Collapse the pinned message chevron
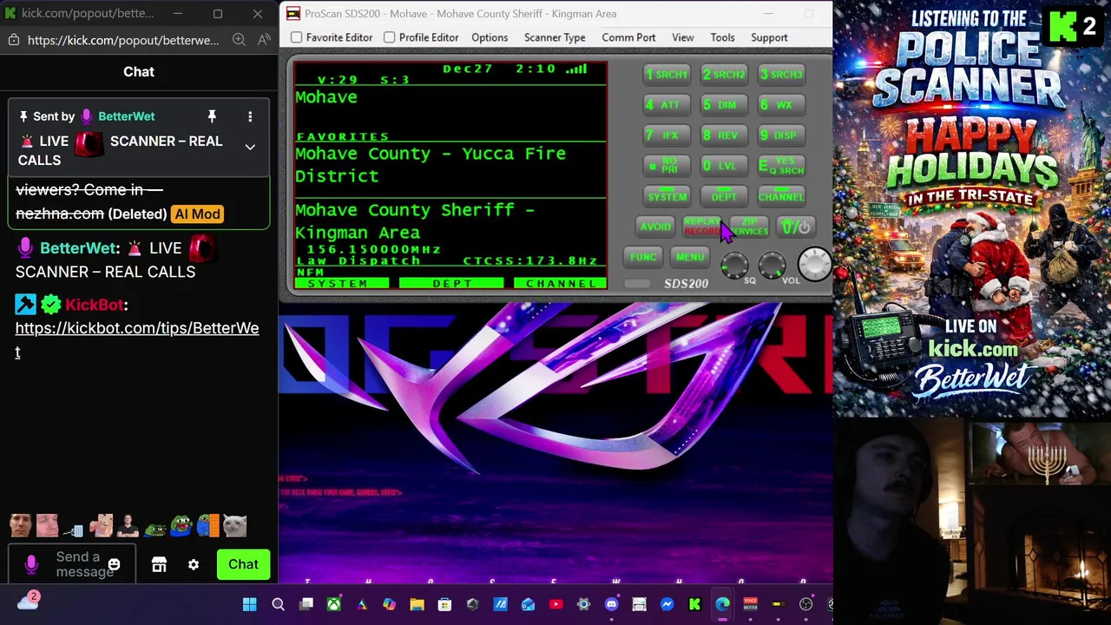Image resolution: width=1111 pixels, height=625 pixels. (x=250, y=148)
